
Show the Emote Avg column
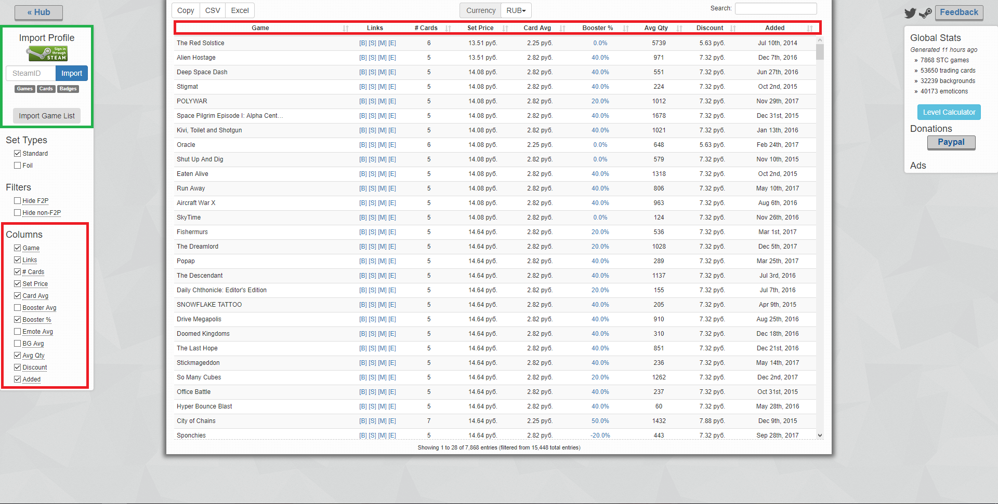17,332
